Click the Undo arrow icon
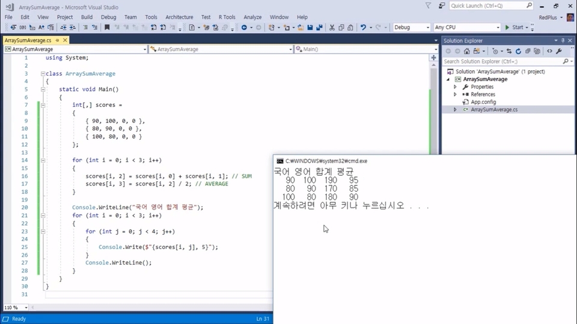Screen dimensions: 577x324 pos(363,28)
